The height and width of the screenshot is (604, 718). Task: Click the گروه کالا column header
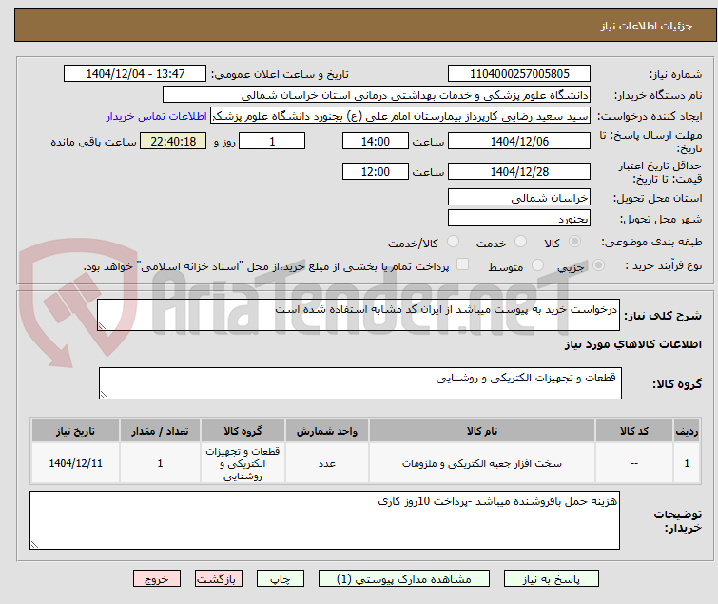click(x=243, y=431)
